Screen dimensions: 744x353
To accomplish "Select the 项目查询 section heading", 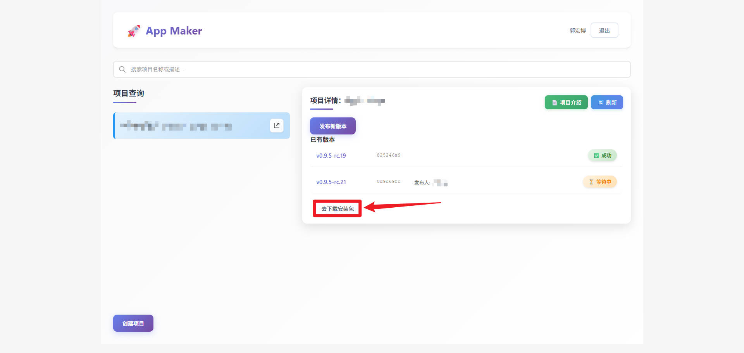I will [129, 93].
